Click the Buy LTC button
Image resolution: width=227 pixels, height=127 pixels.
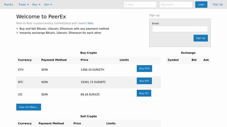(x=144, y=93)
